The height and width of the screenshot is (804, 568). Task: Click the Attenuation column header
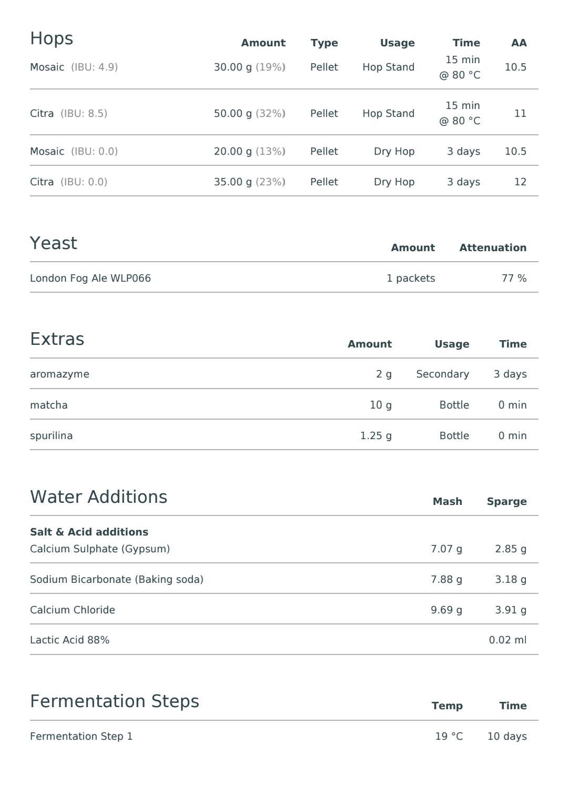pyautogui.click(x=493, y=248)
